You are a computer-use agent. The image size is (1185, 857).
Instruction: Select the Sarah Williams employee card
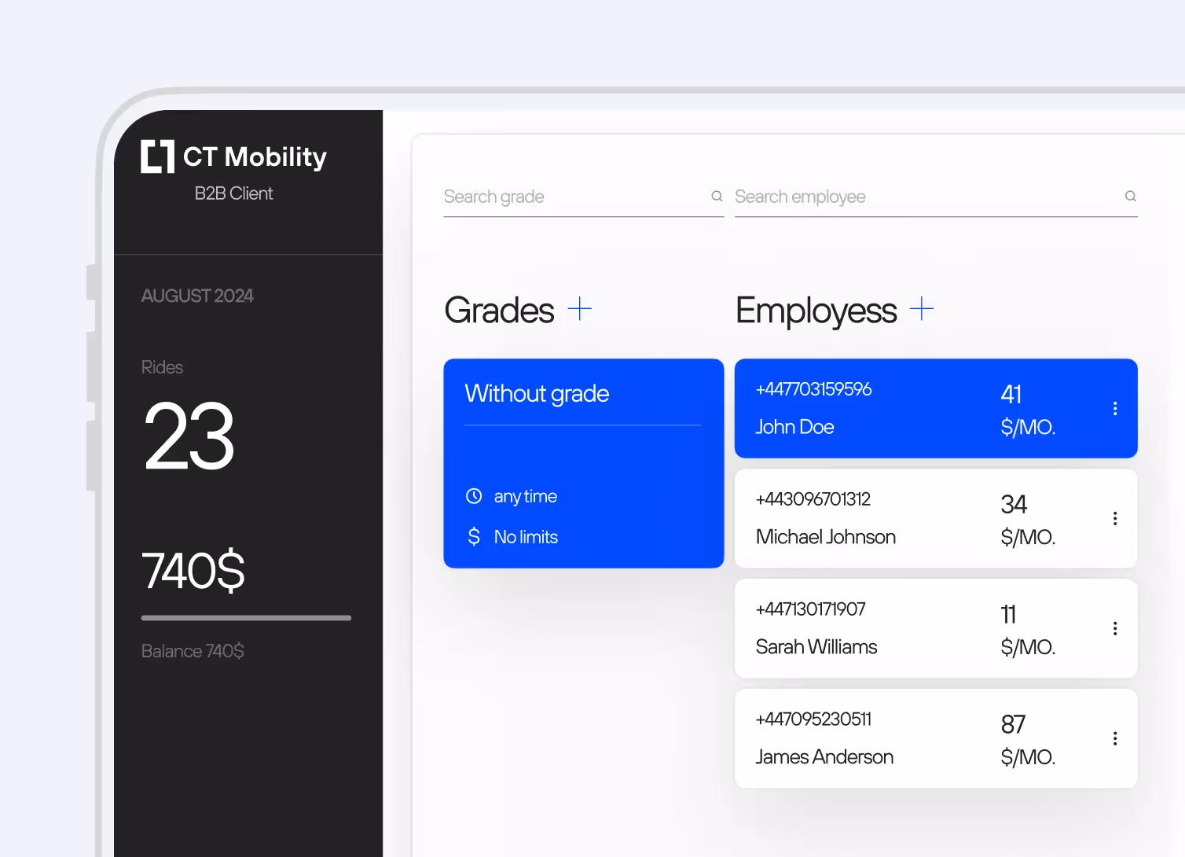coord(936,628)
